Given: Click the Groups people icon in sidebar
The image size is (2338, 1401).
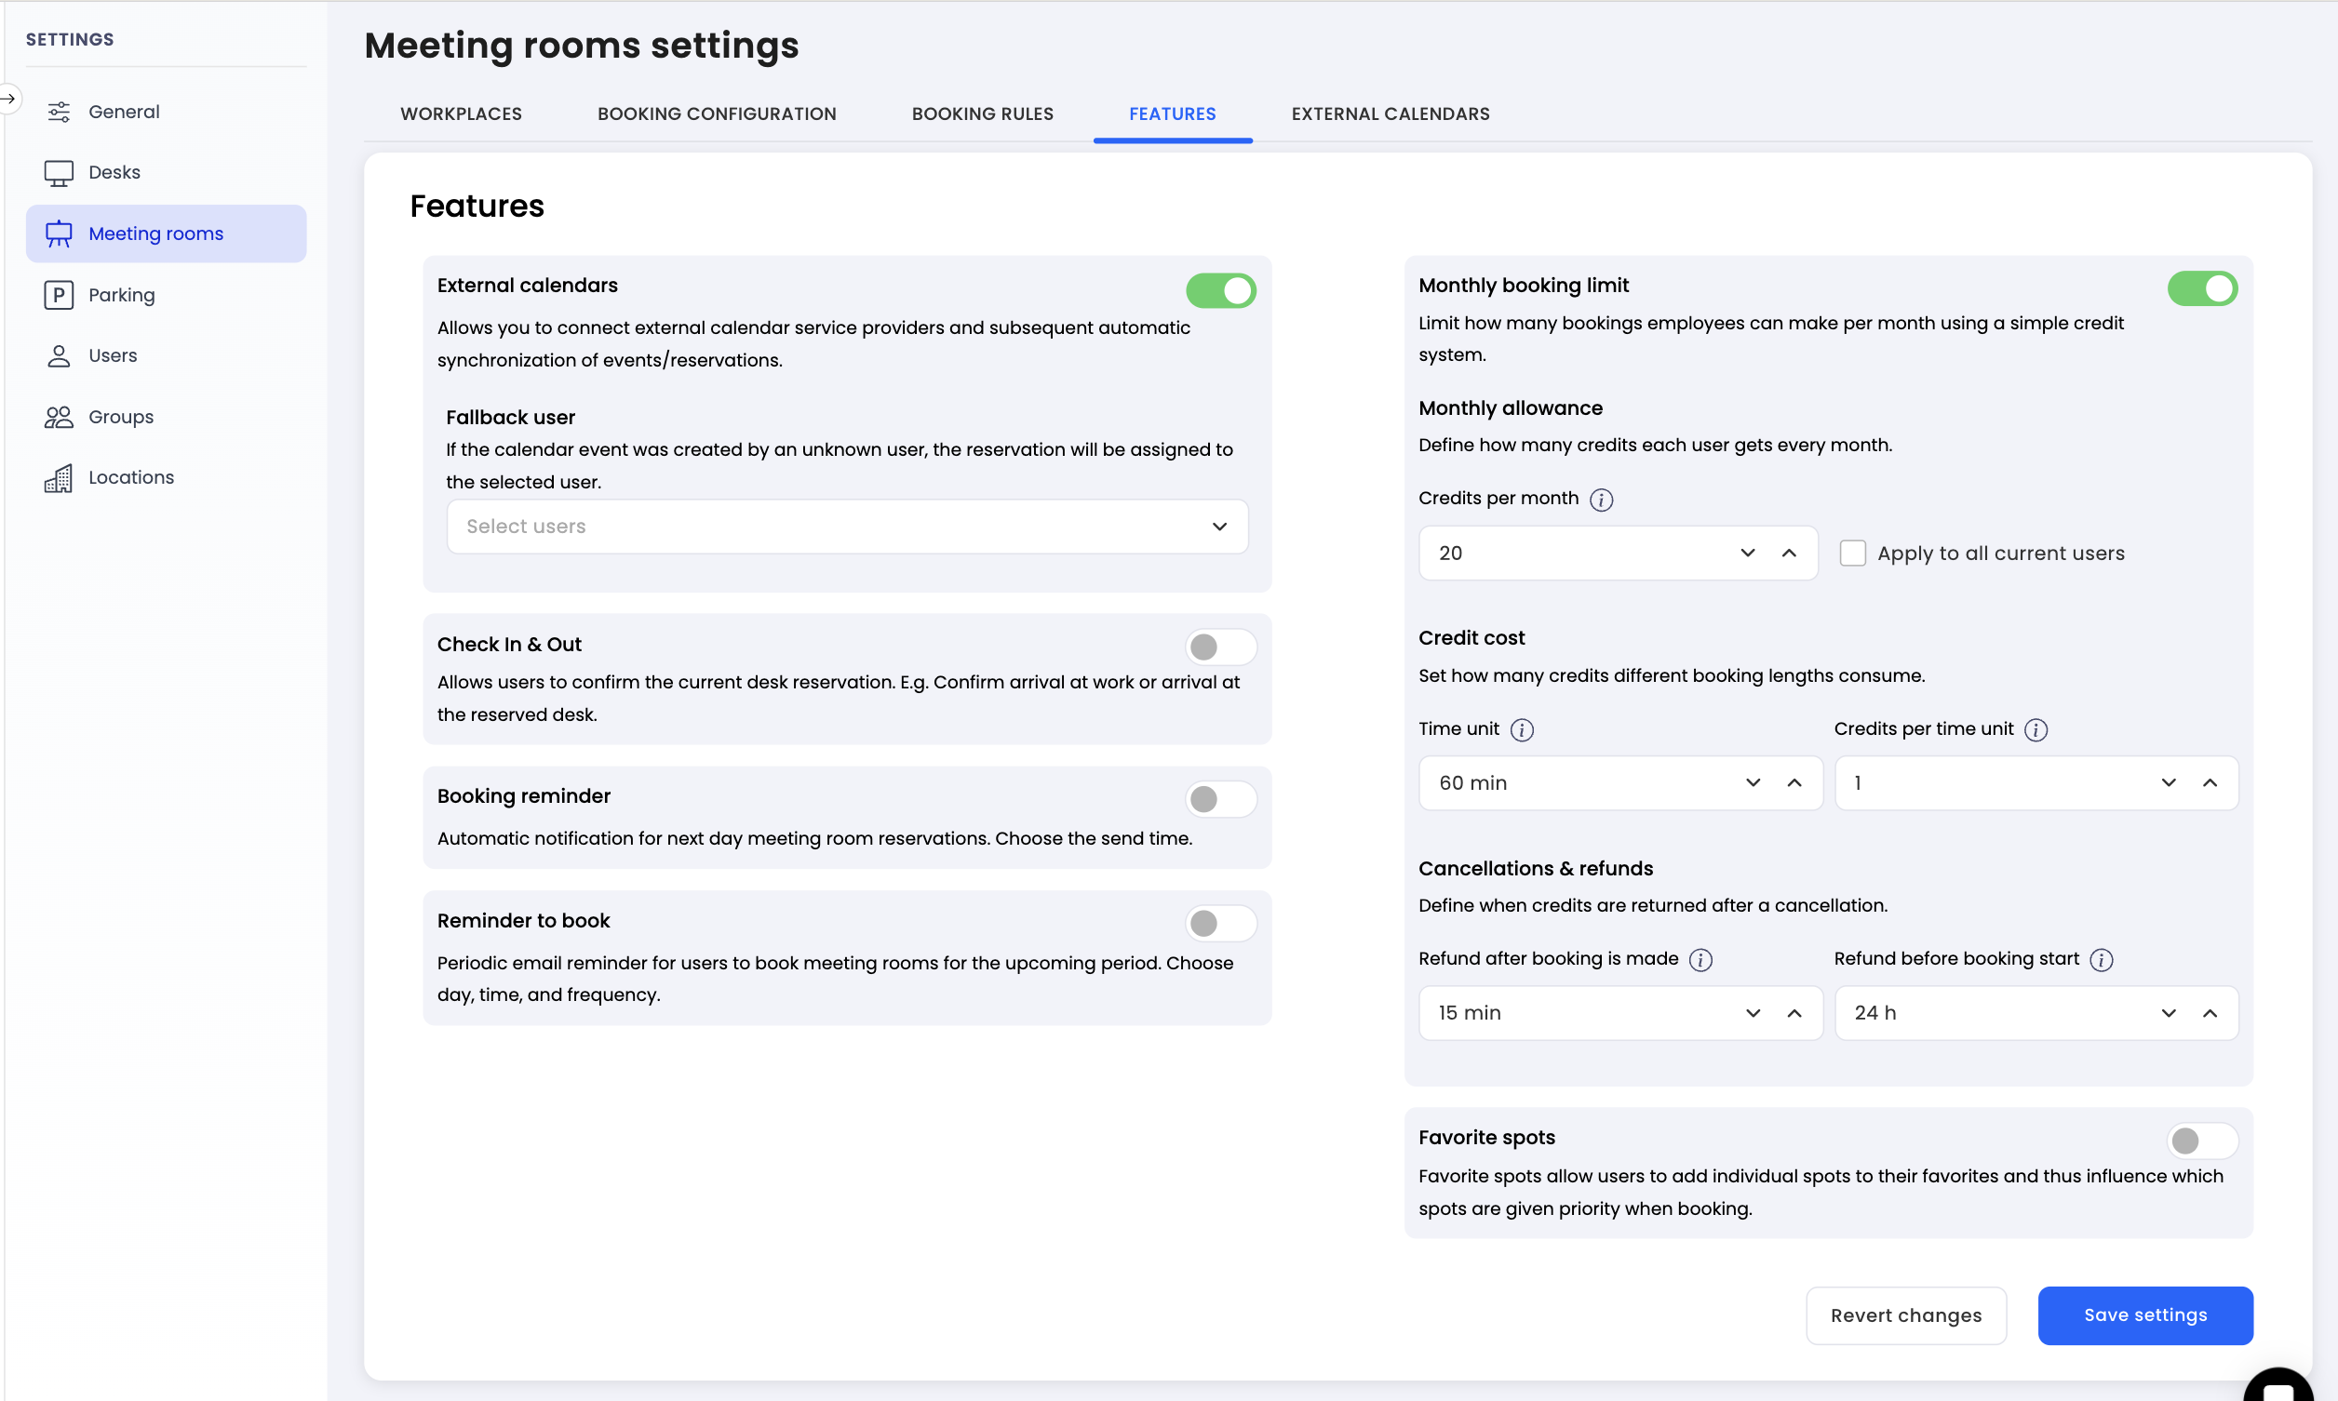Looking at the screenshot, I should [59, 417].
